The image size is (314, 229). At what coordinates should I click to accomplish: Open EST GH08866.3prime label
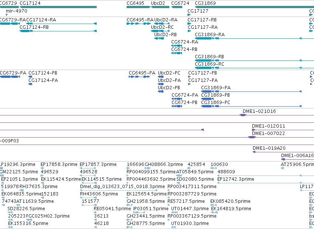click(163, 164)
